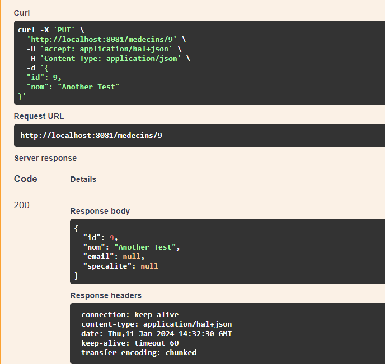
Task: Click the "id": 9, line in the curl body
Action: point(44,78)
